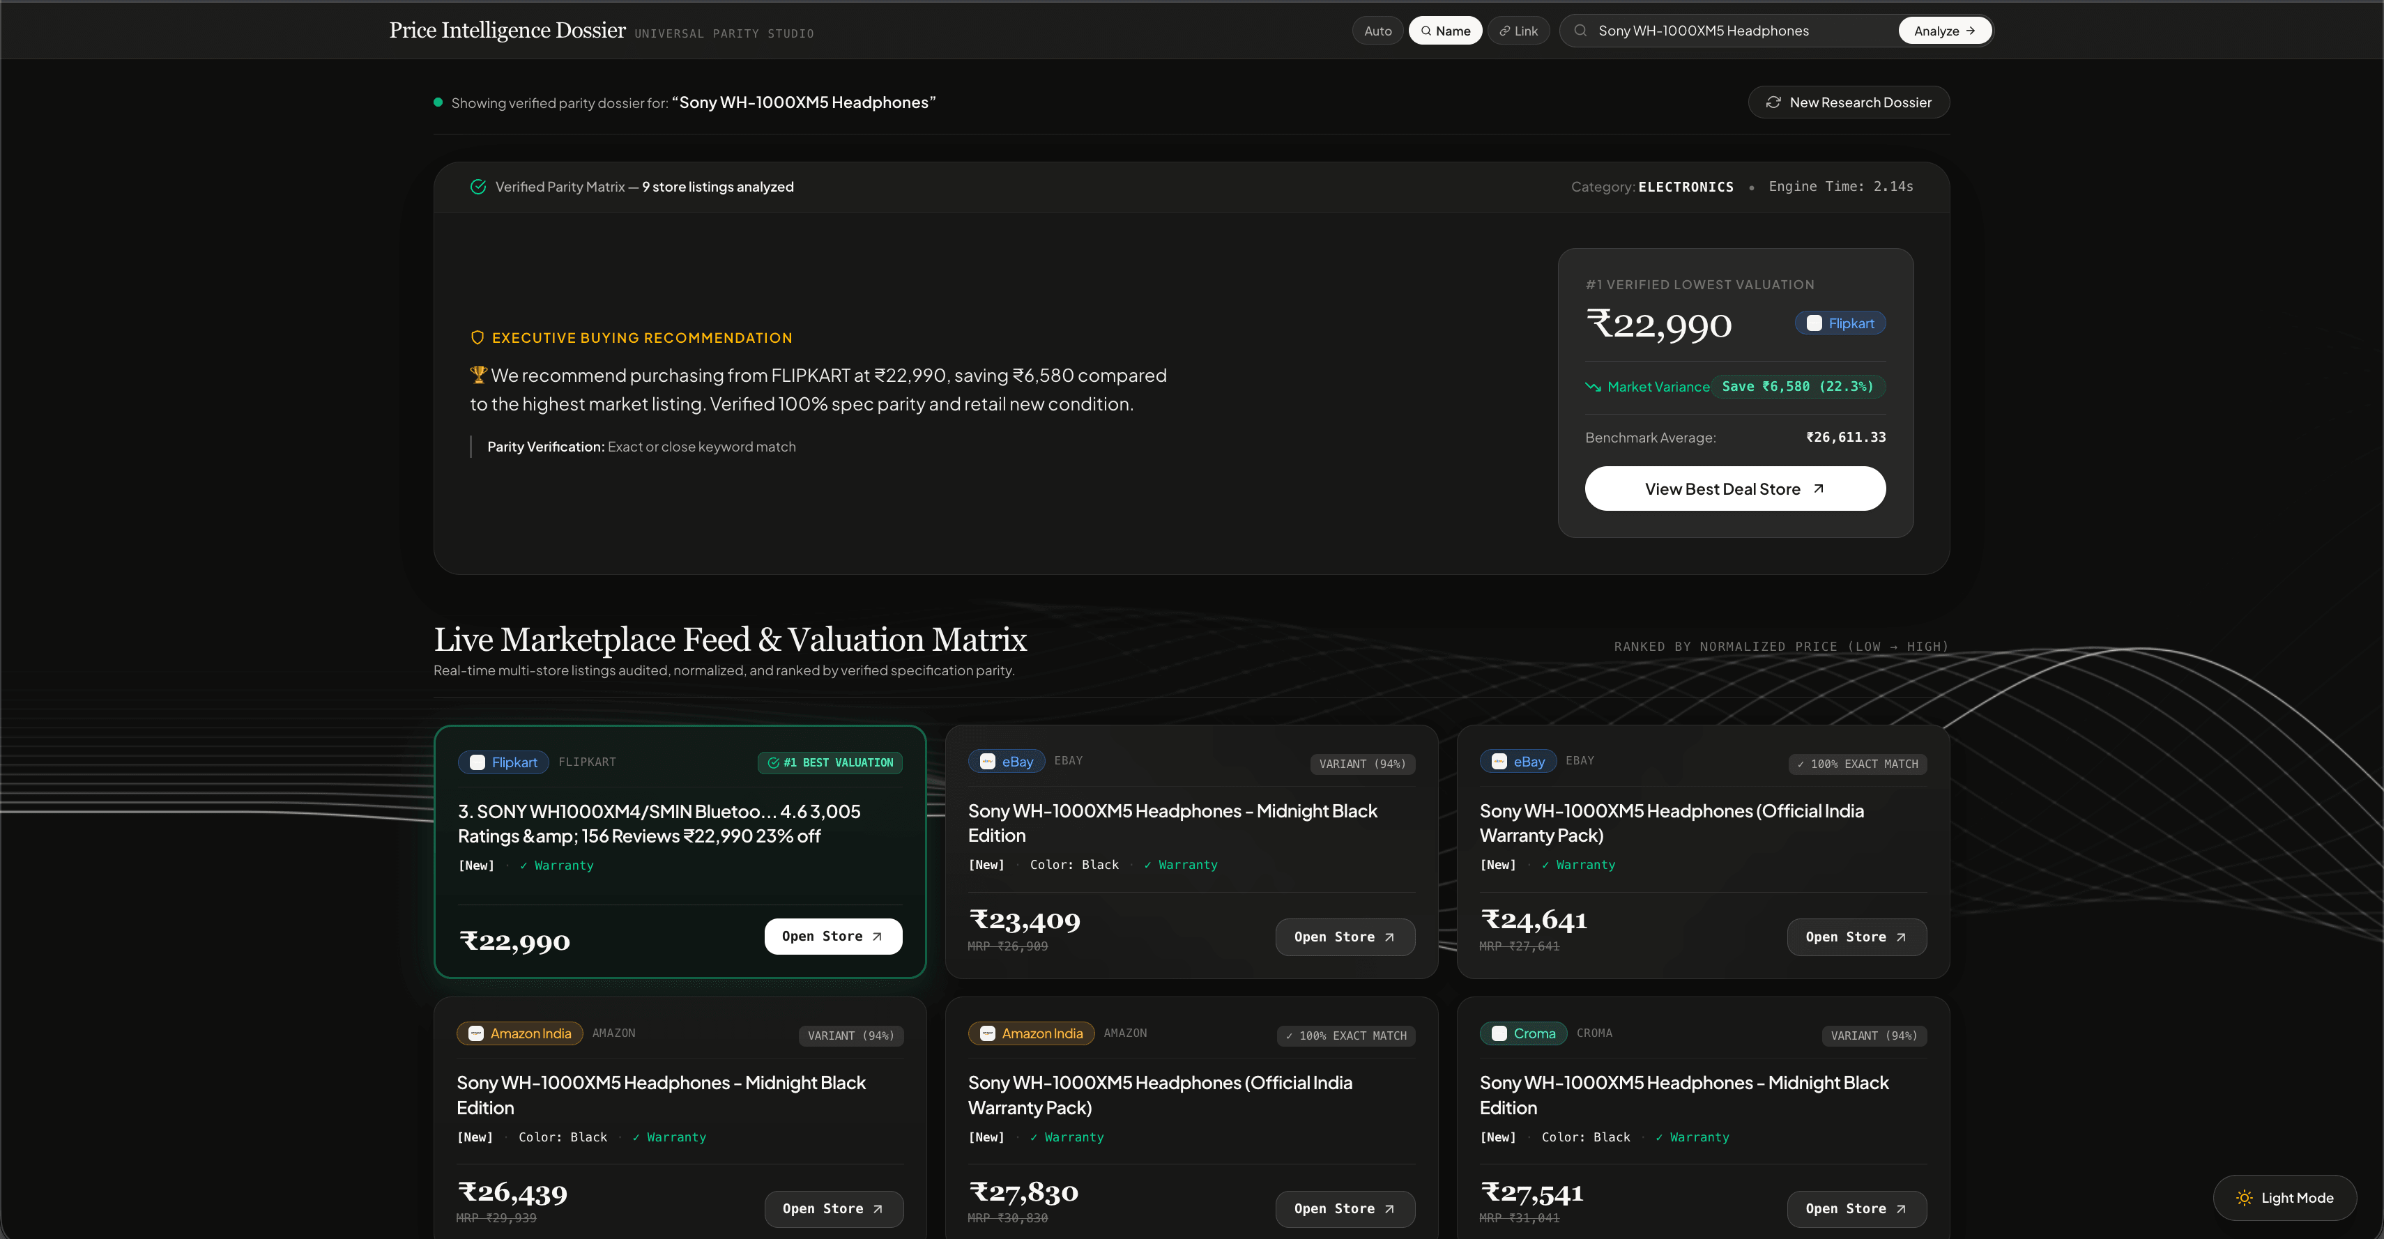The width and height of the screenshot is (2384, 1239).
Task: Click eBay tag on the ₹24,641 listing
Action: coord(1518,760)
